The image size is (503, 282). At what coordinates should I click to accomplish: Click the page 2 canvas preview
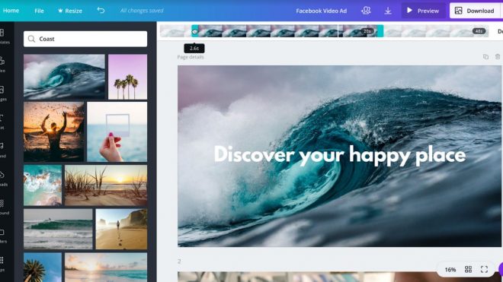click(x=339, y=277)
